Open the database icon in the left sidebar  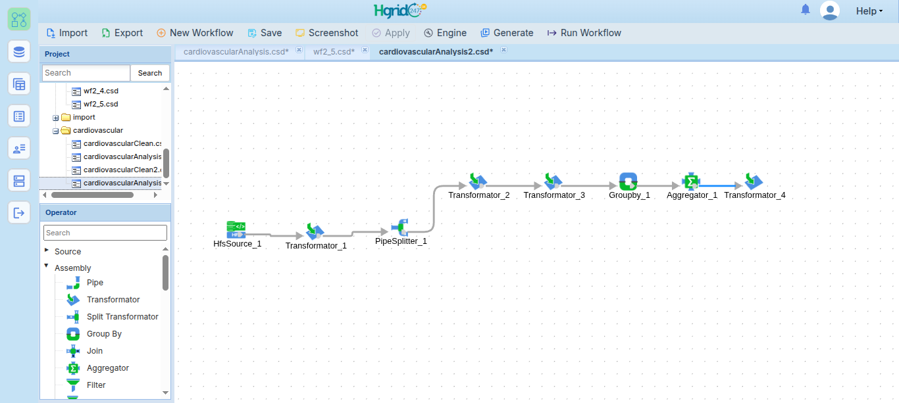coord(19,51)
